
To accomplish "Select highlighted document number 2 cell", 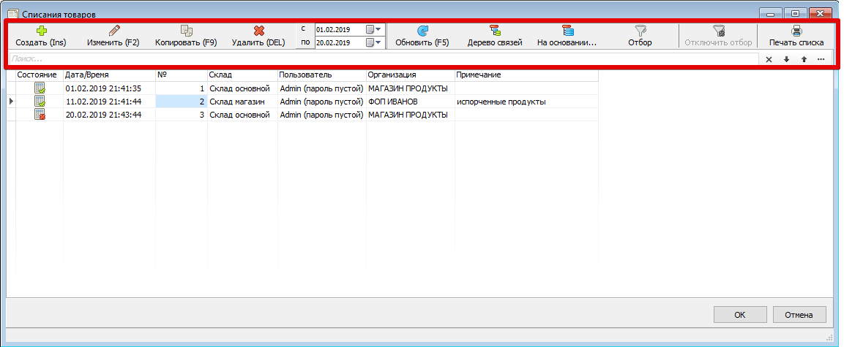I will [182, 101].
